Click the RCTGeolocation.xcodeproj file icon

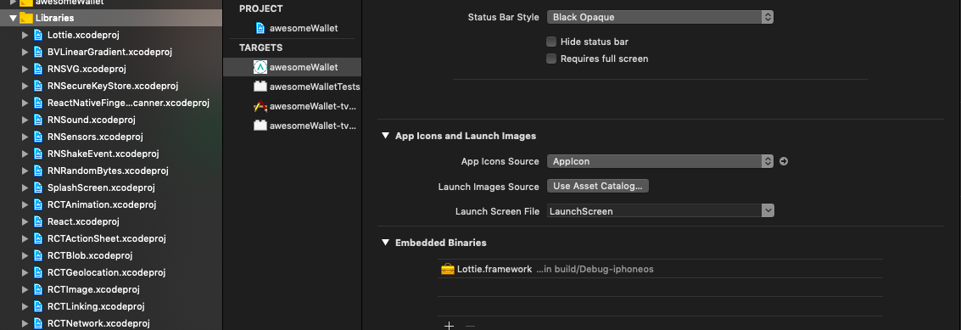38,272
